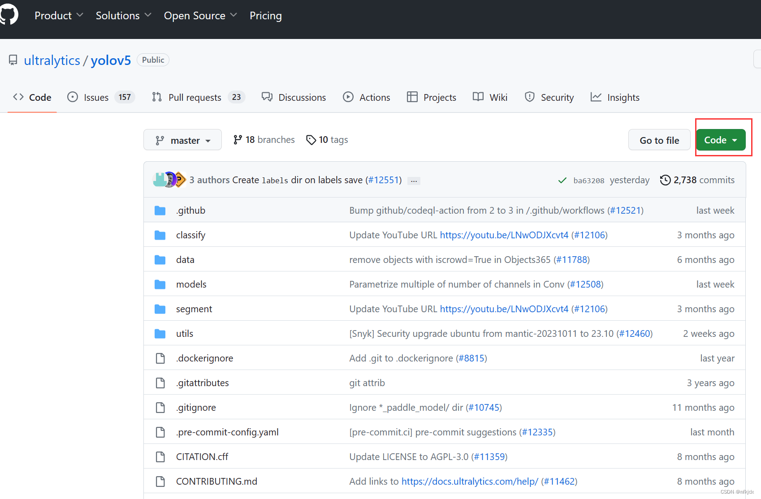Screen dimensions: 761x499
Task: Open the #12508 pull request link
Action: [585, 284]
